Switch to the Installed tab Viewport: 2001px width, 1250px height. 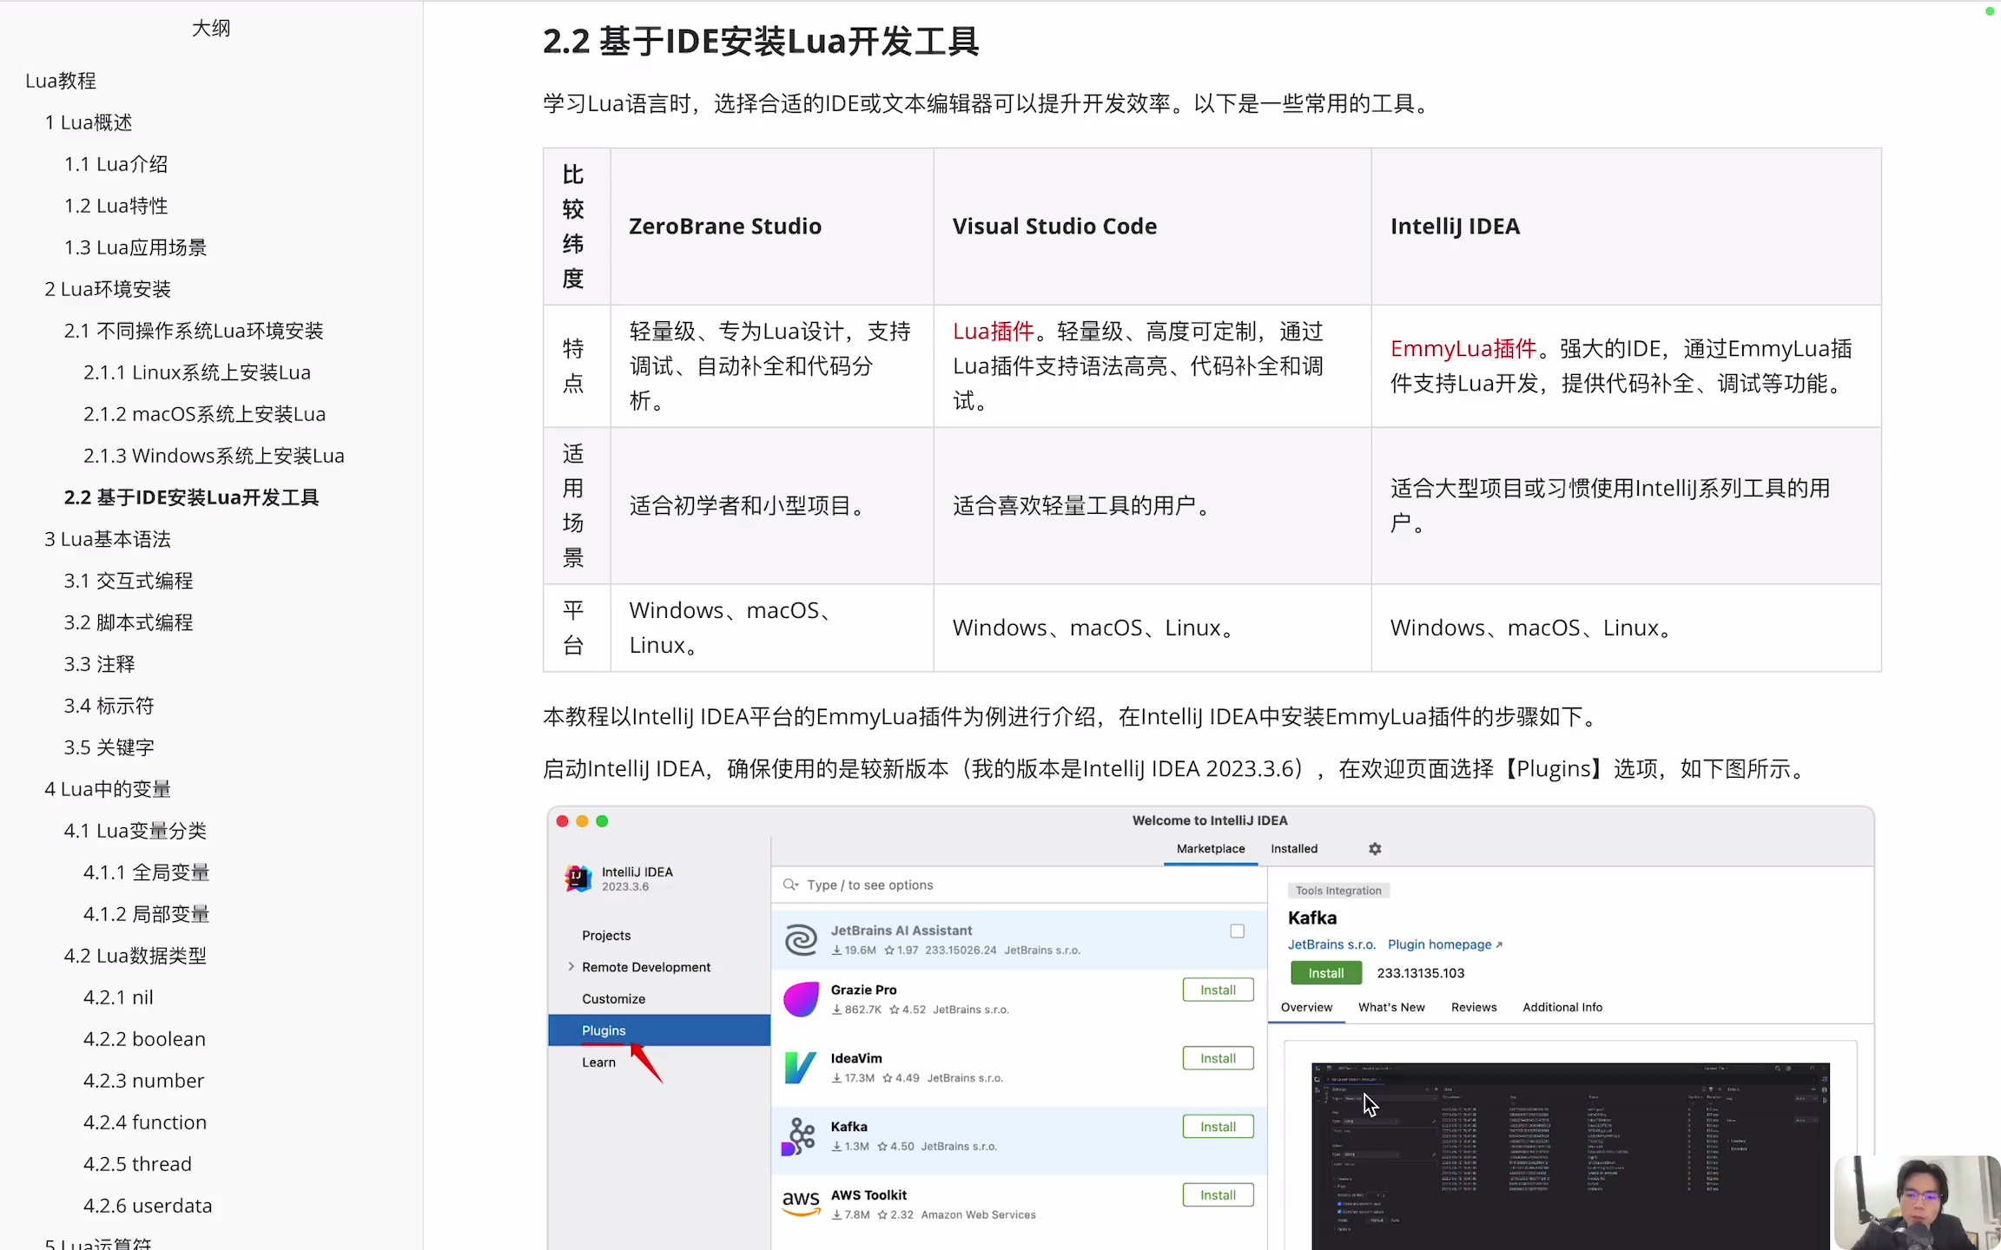point(1293,848)
